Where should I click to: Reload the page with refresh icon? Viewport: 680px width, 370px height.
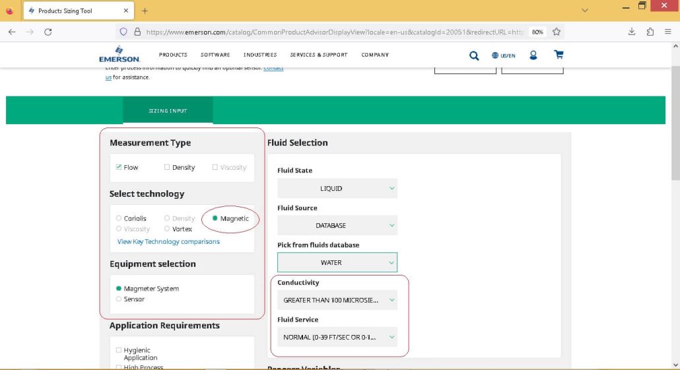pos(48,32)
